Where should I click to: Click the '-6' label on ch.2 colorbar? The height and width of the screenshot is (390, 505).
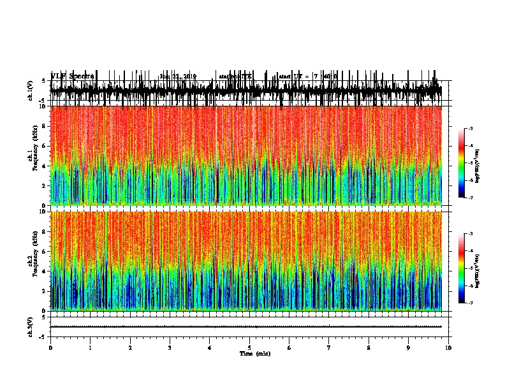471,285
